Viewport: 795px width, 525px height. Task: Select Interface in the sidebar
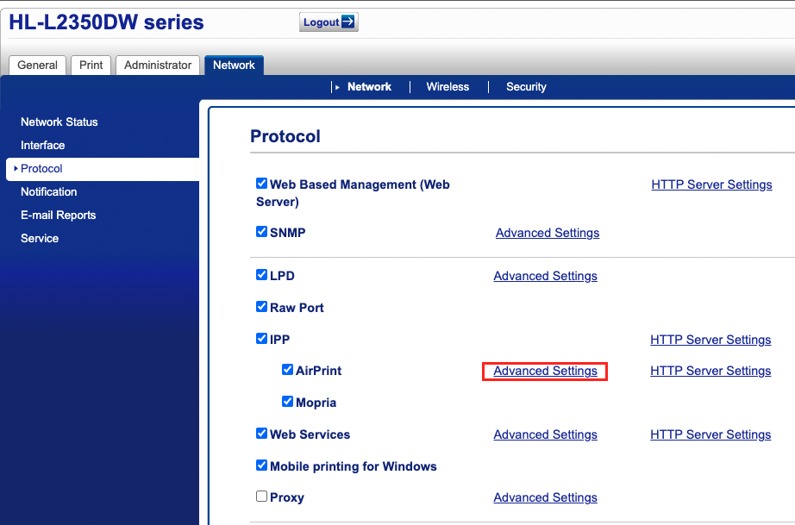pyautogui.click(x=42, y=146)
